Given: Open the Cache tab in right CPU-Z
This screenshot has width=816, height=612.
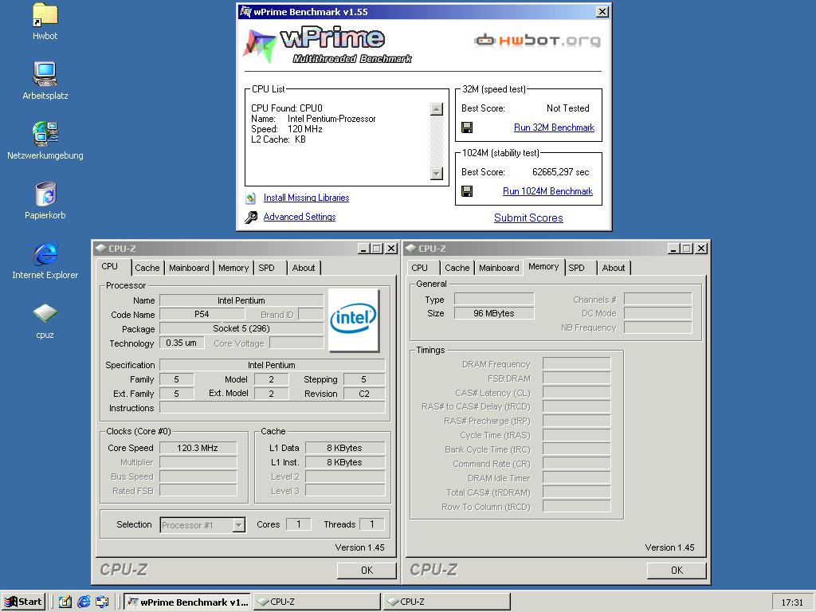Looking at the screenshot, I should pos(457,268).
